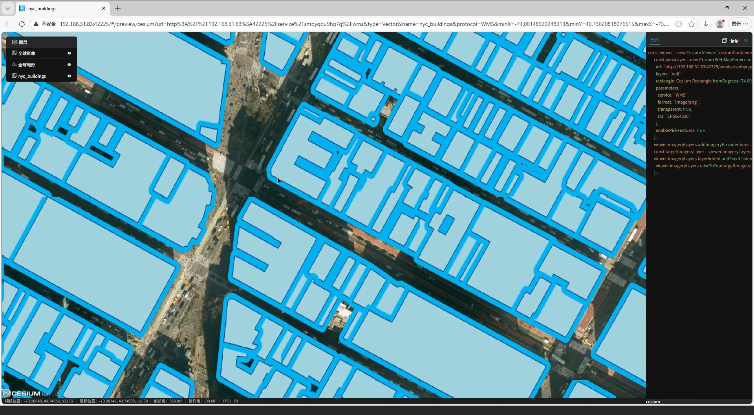
Task: Hide the nyc_buildings layer with eye icon
Action: click(69, 76)
